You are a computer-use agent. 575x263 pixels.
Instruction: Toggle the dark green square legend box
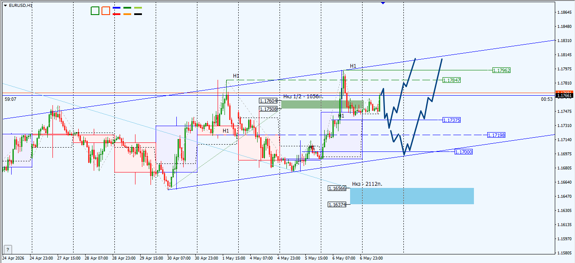(x=95, y=11)
